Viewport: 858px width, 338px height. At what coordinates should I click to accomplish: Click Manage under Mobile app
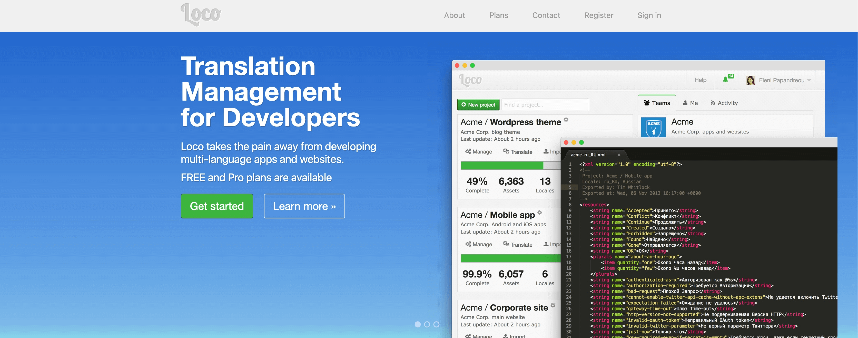click(479, 244)
